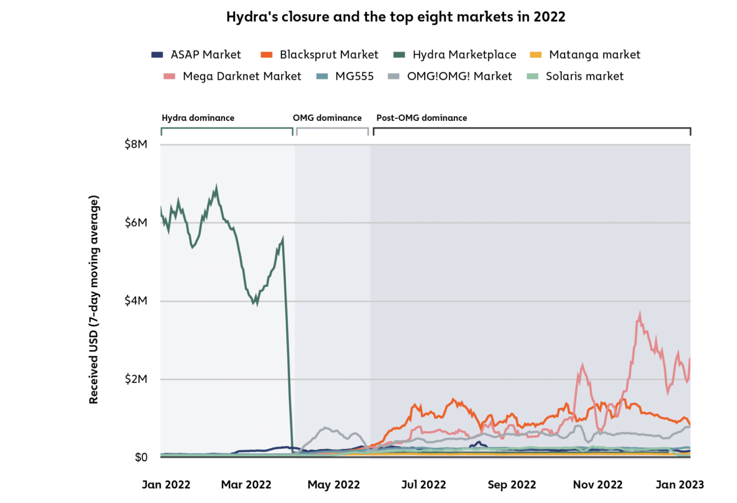
Task: Select the Mega Darknet Market legend label
Action: coord(242,76)
